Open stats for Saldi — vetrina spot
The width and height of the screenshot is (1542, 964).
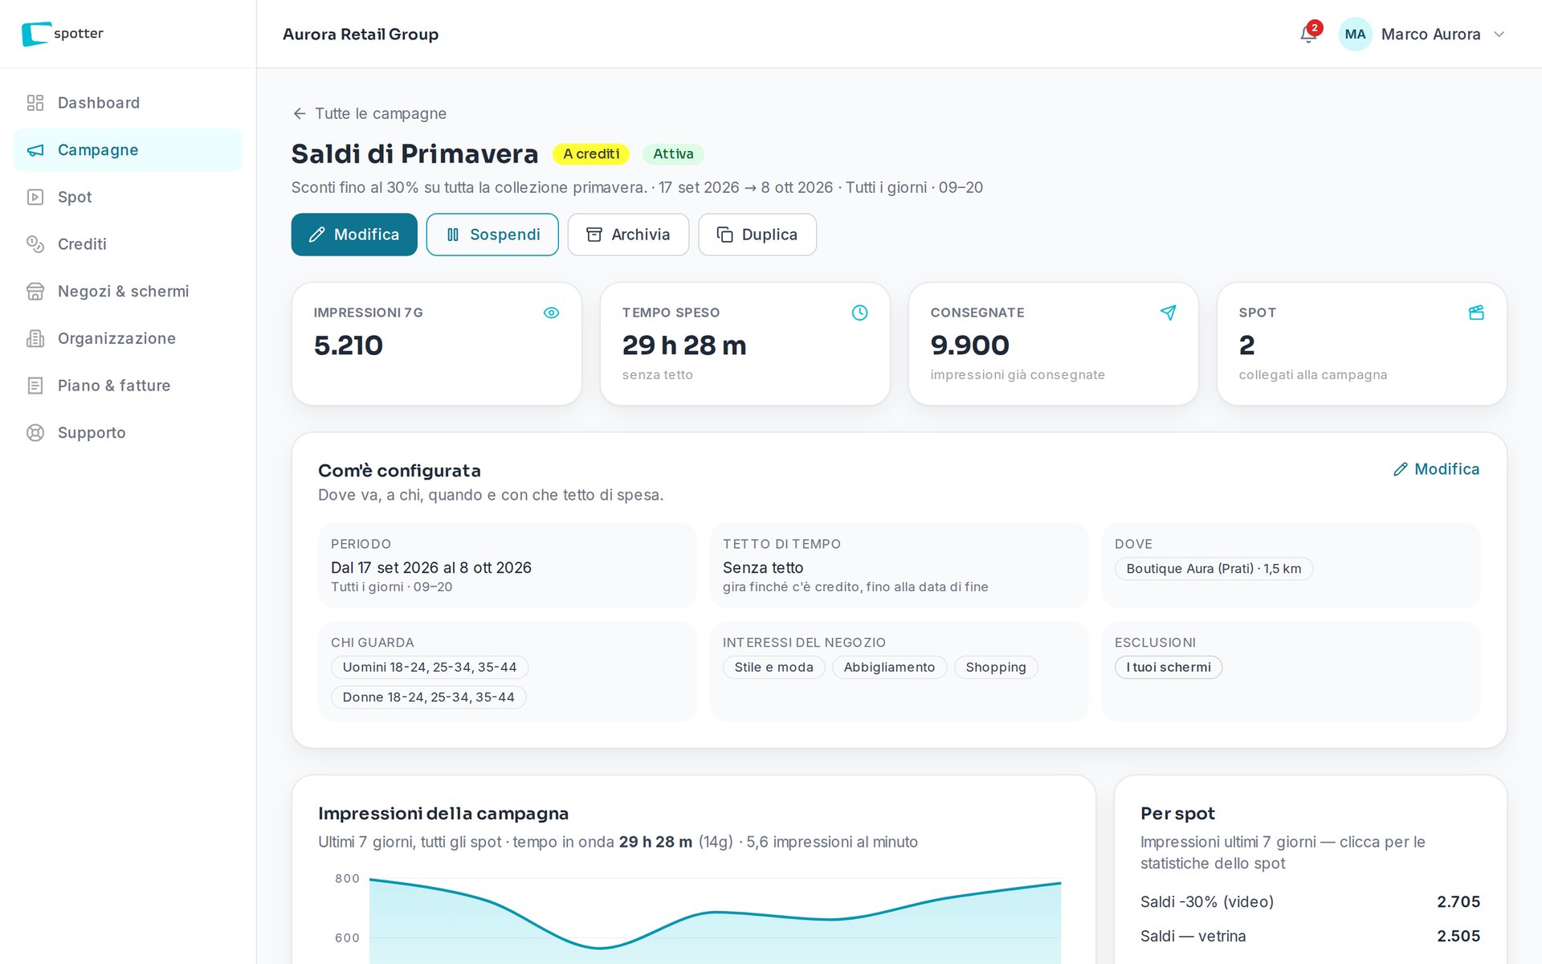coord(1310,936)
